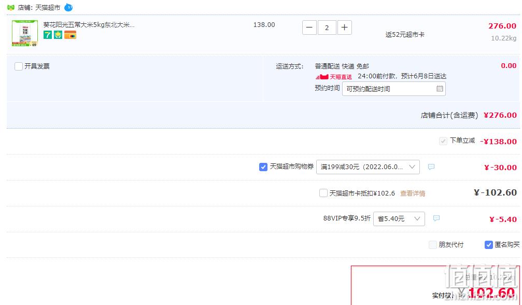The height and width of the screenshot is (305, 522).
Task: Click the green 7-day return badge
Action: coord(48,35)
